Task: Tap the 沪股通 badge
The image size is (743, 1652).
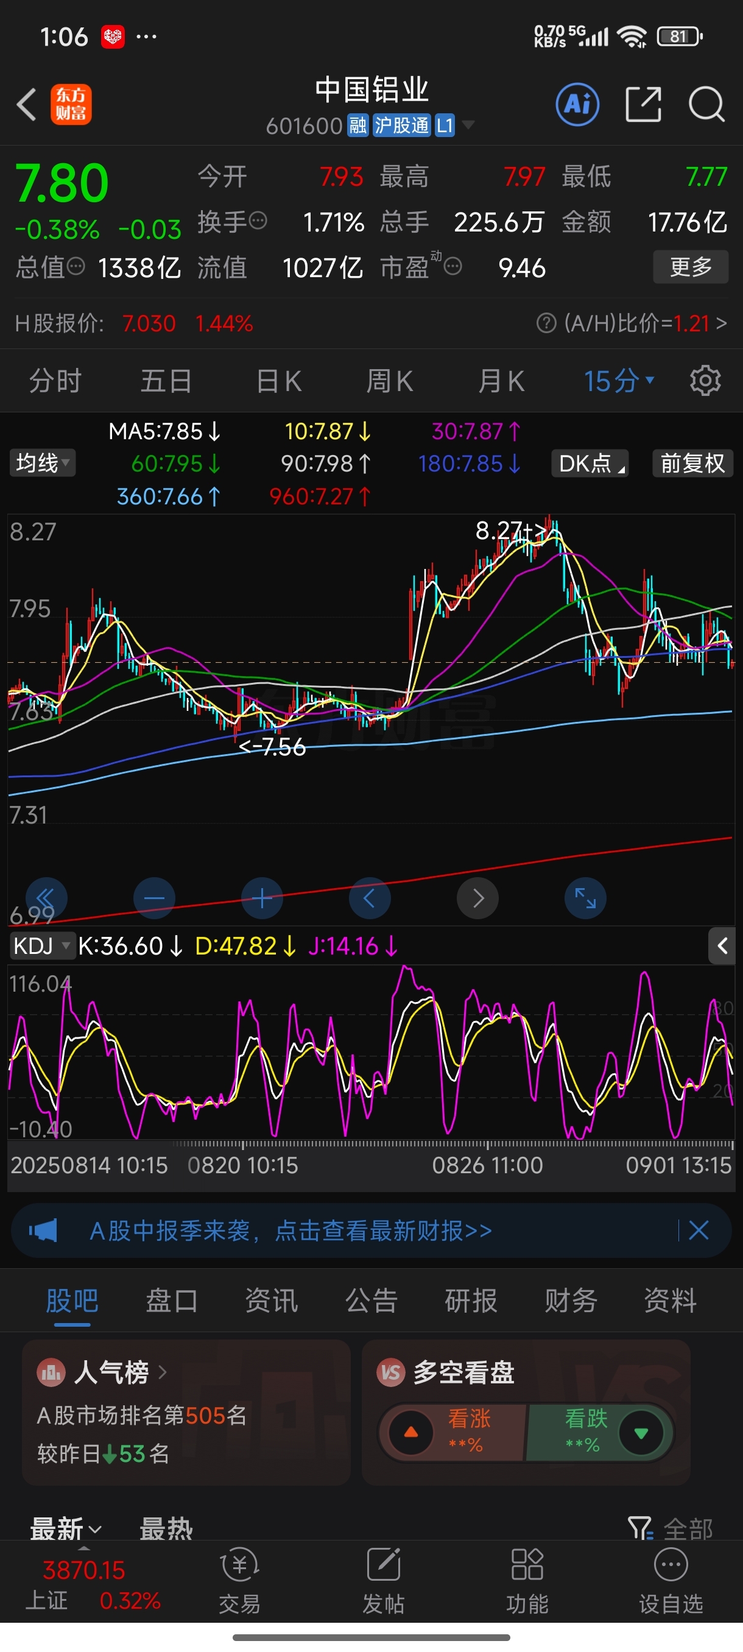Action: point(401,125)
